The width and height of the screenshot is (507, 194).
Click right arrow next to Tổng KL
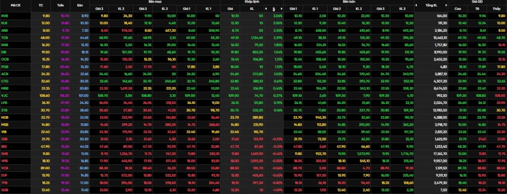(x=446, y=5)
